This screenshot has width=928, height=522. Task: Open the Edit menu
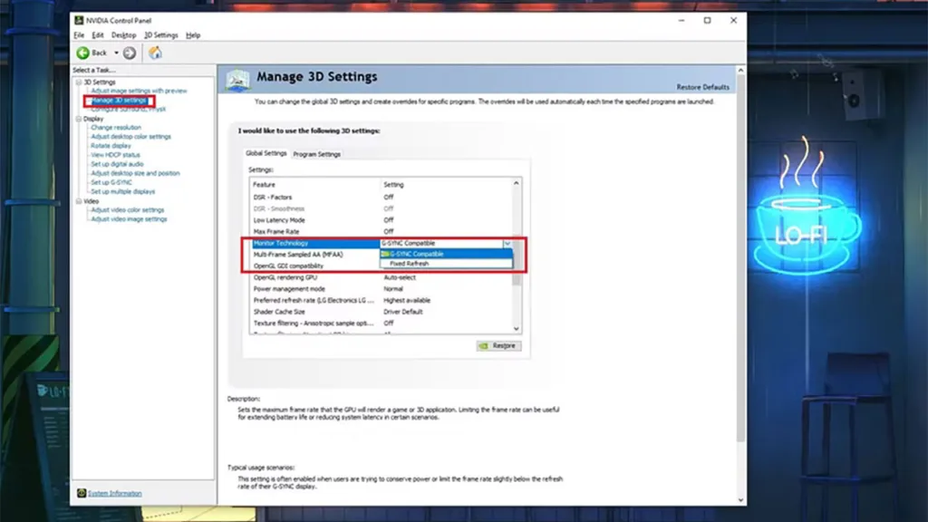[x=98, y=35]
